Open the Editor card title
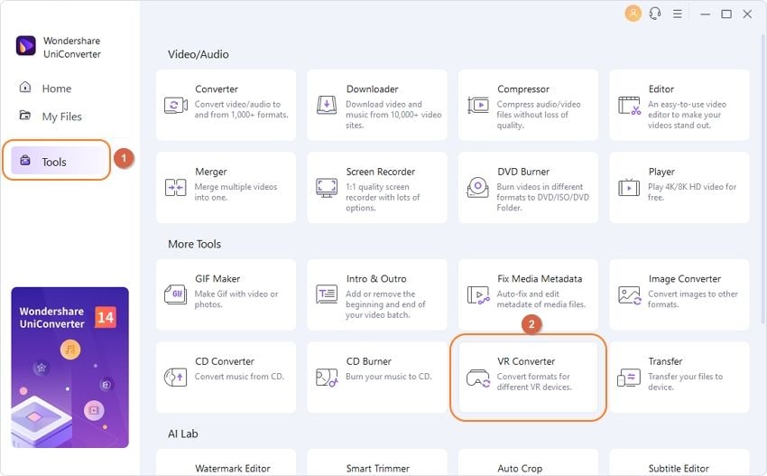The image size is (767, 476). tap(661, 89)
